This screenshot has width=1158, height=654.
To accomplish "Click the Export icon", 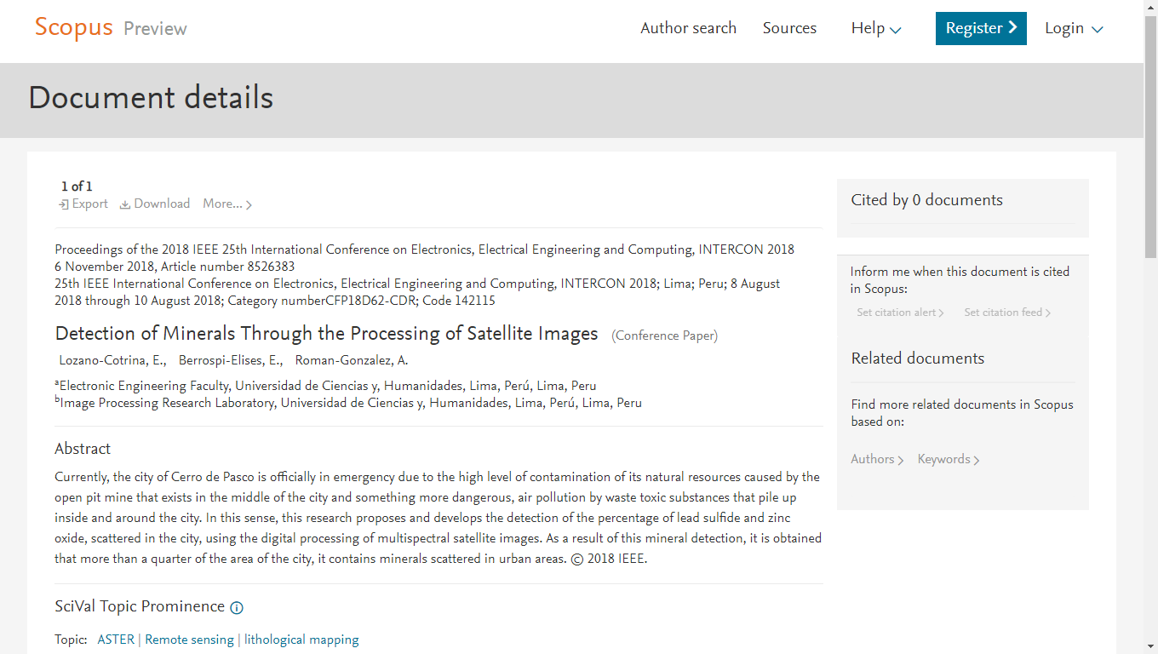I will [x=63, y=204].
